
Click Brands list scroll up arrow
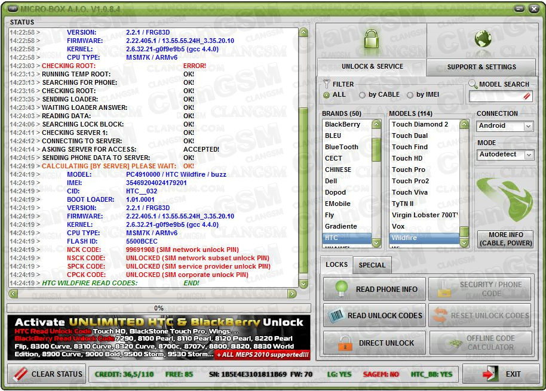(x=376, y=124)
